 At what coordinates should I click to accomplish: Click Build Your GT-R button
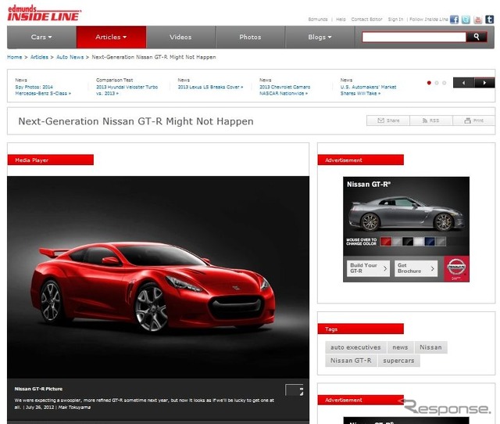368,268
